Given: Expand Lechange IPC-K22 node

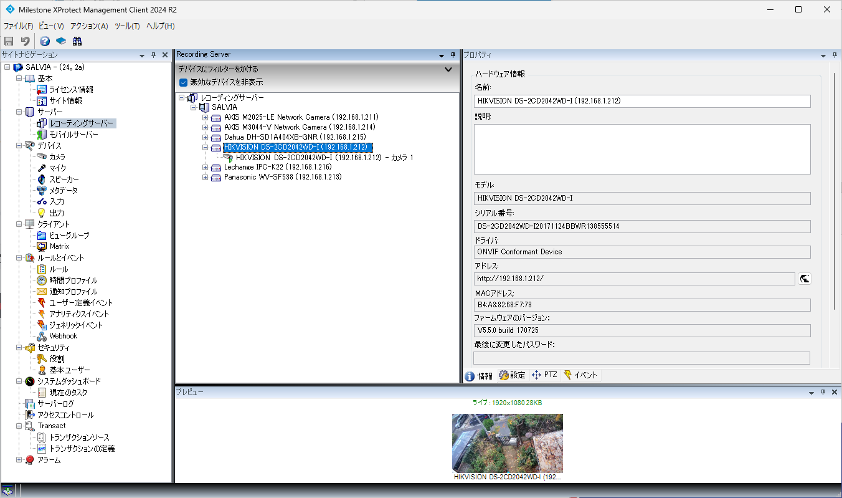Looking at the screenshot, I should click(x=206, y=167).
